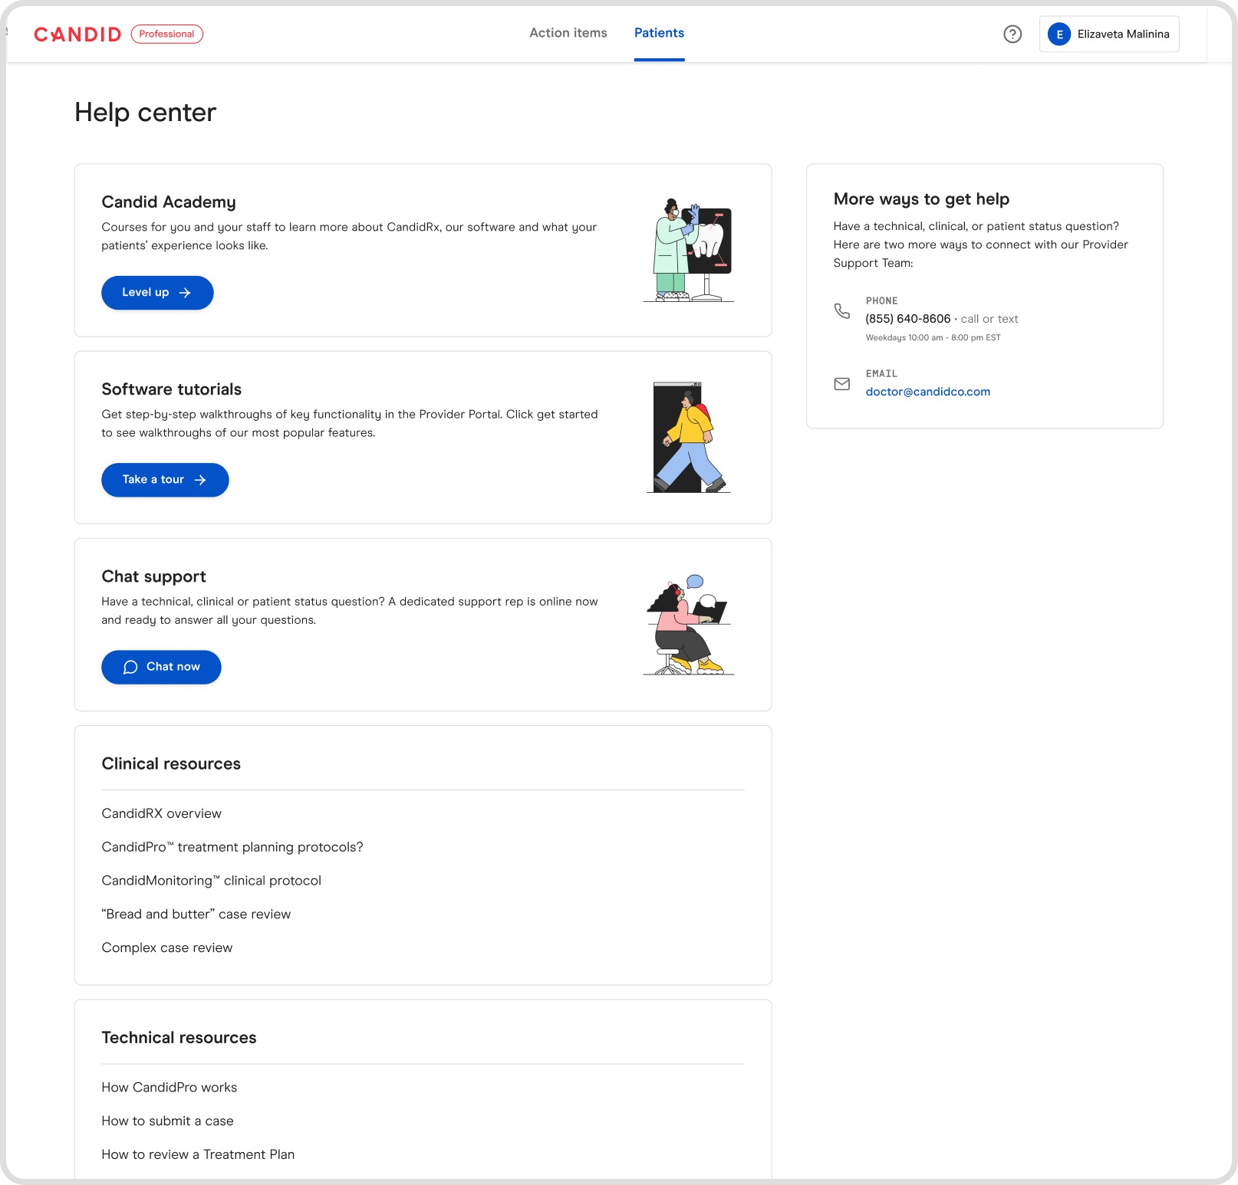This screenshot has width=1238, height=1185.
Task: Click the Chat now button
Action: coord(161,667)
